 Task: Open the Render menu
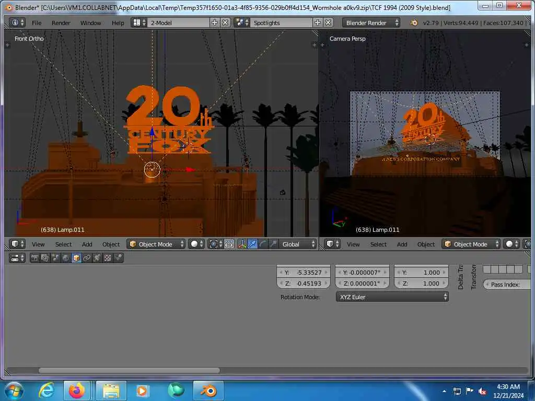click(x=61, y=23)
